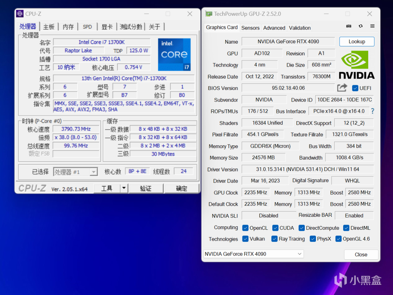Click the BIOS Version text field

coord(288,88)
